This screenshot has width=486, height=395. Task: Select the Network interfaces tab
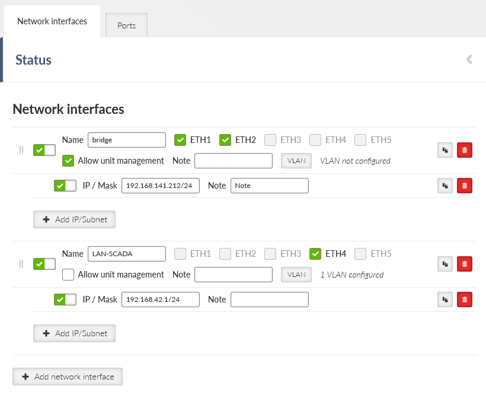(x=52, y=21)
